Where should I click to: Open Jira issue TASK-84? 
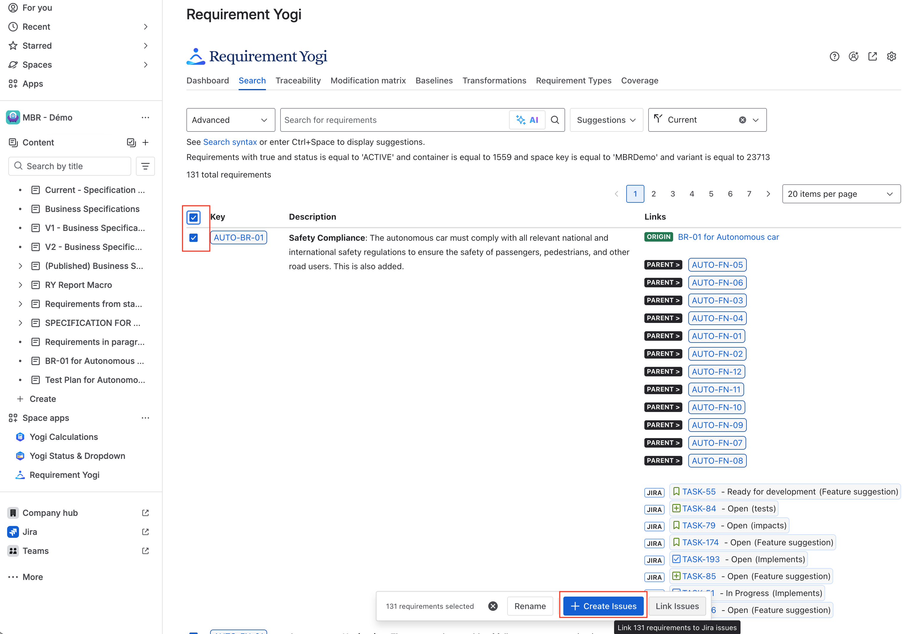[699, 509]
